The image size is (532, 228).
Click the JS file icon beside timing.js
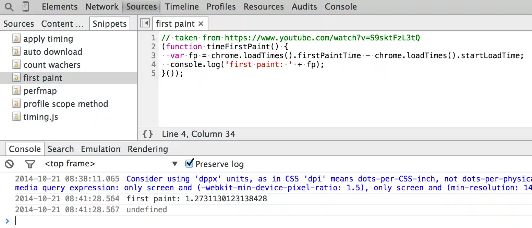pos(16,117)
